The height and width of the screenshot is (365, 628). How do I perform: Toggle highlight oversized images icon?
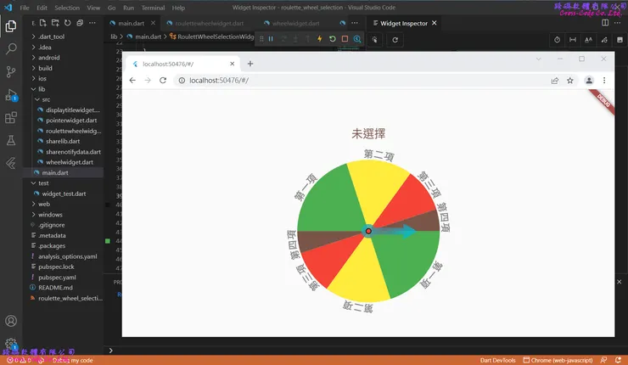click(x=620, y=40)
